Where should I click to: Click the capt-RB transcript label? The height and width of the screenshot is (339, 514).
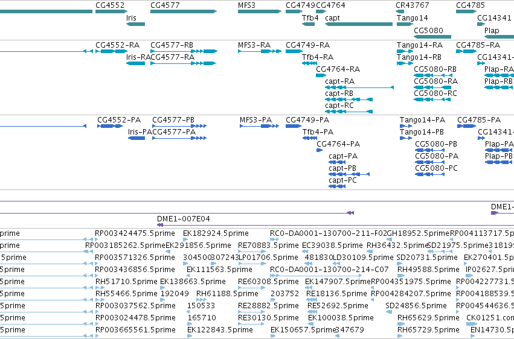[x=339, y=93]
